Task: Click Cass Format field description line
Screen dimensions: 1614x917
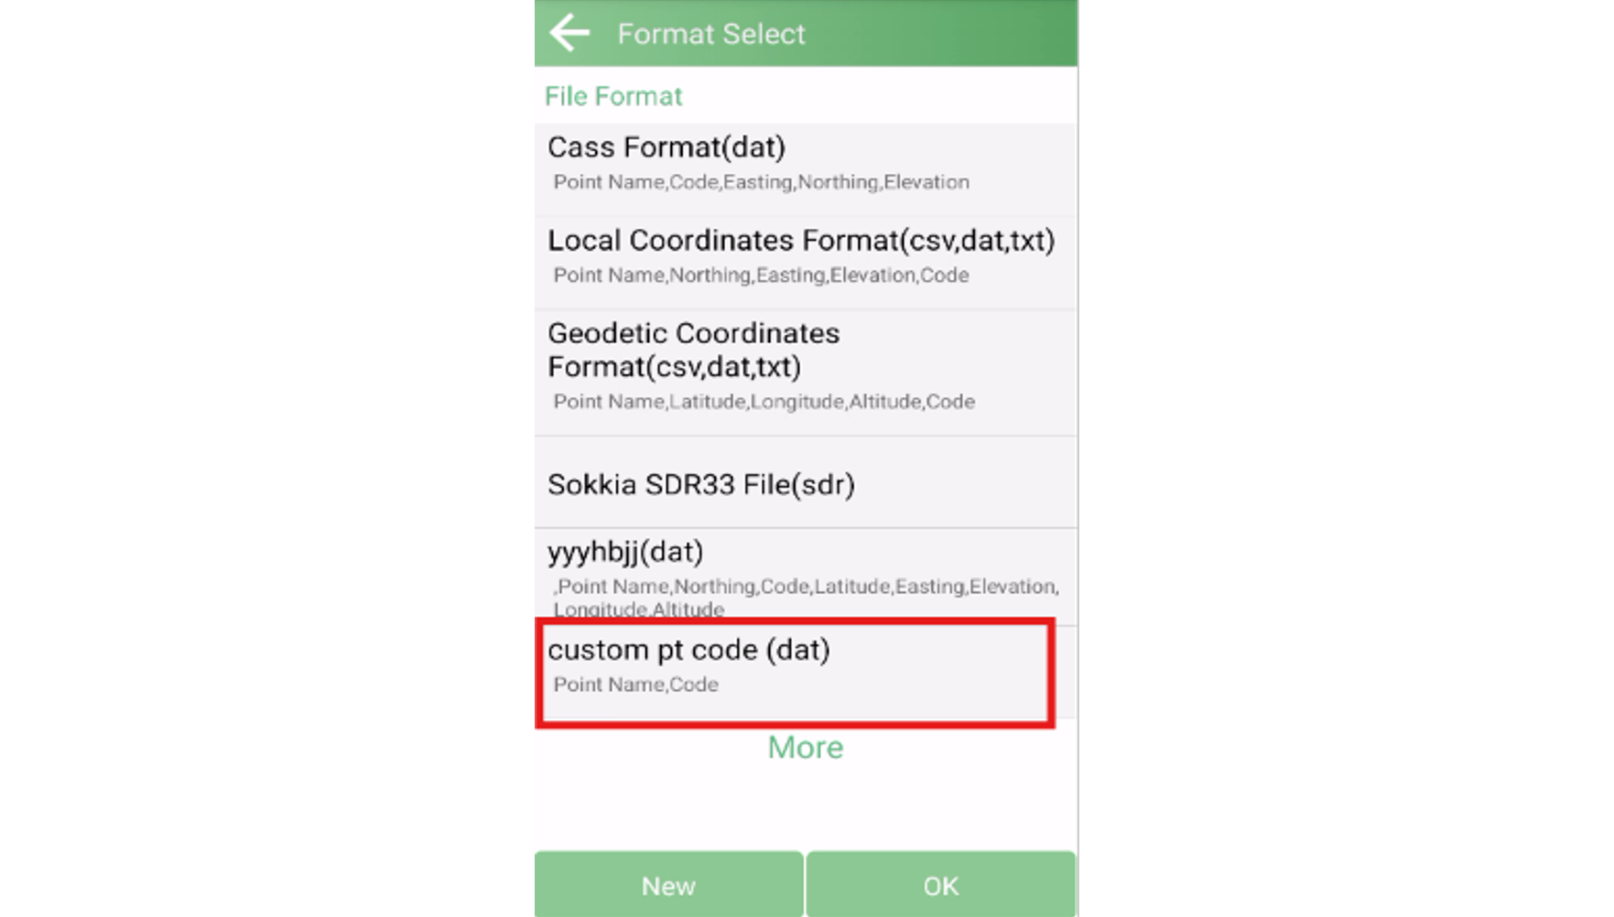Action: pyautogui.click(x=761, y=182)
